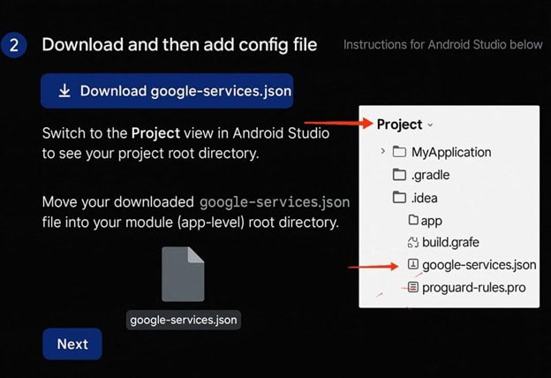
Task: Click the proguard-rules.pro file icon
Action: (x=413, y=287)
